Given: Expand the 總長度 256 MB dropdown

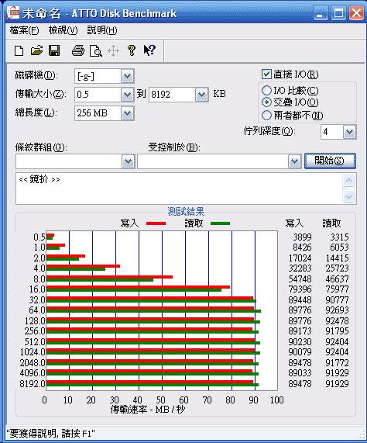Looking at the screenshot, I should coord(128,113).
